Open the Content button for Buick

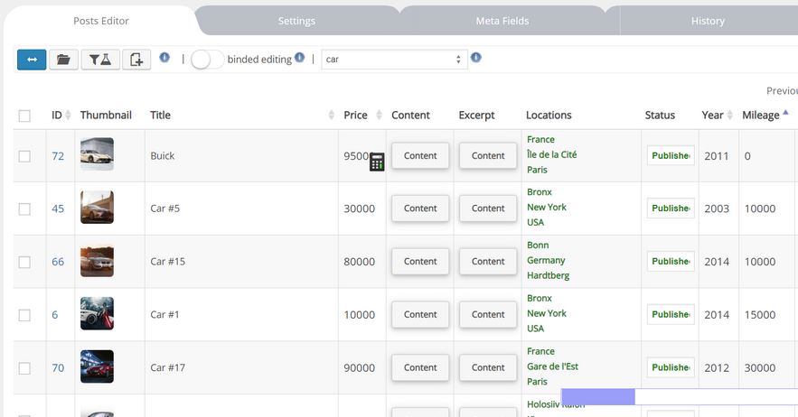420,155
